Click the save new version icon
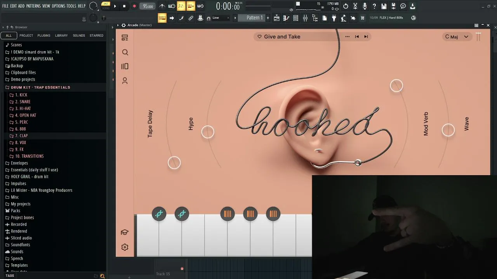This screenshot has height=279, width=497. click(393, 6)
